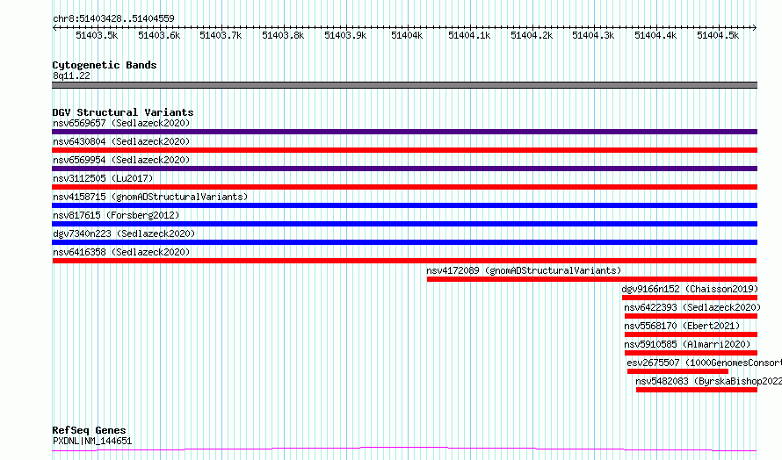Click the 51404.3k ruler tick label

pos(593,35)
